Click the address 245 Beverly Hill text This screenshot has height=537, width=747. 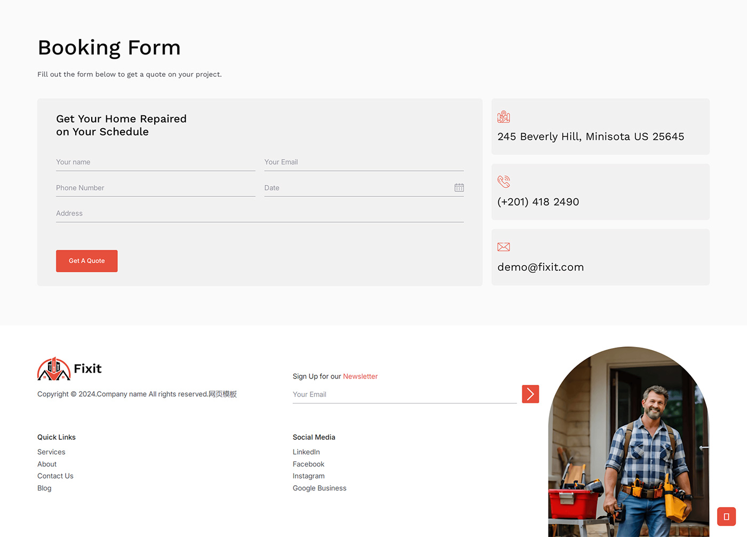(591, 137)
